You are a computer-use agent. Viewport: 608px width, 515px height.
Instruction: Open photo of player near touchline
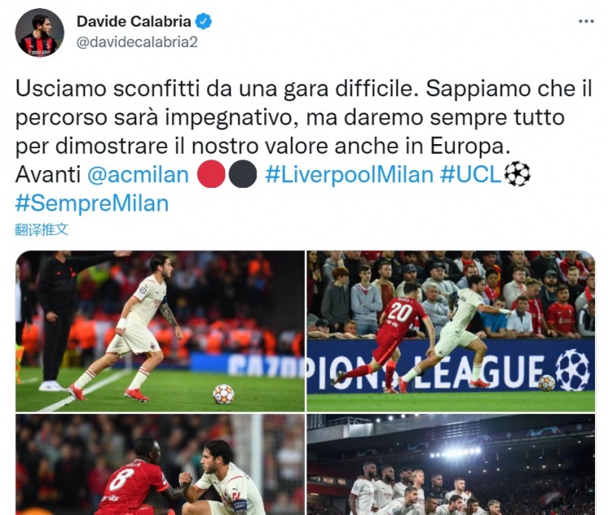pyautogui.click(x=160, y=331)
